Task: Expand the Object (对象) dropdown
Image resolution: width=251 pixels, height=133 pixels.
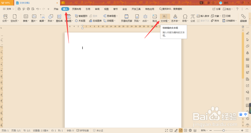Action: [x=220, y=16]
